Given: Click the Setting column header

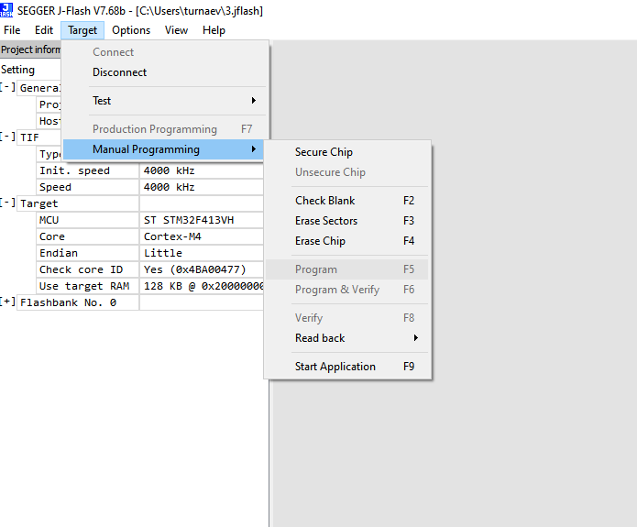Looking at the screenshot, I should tap(18, 70).
